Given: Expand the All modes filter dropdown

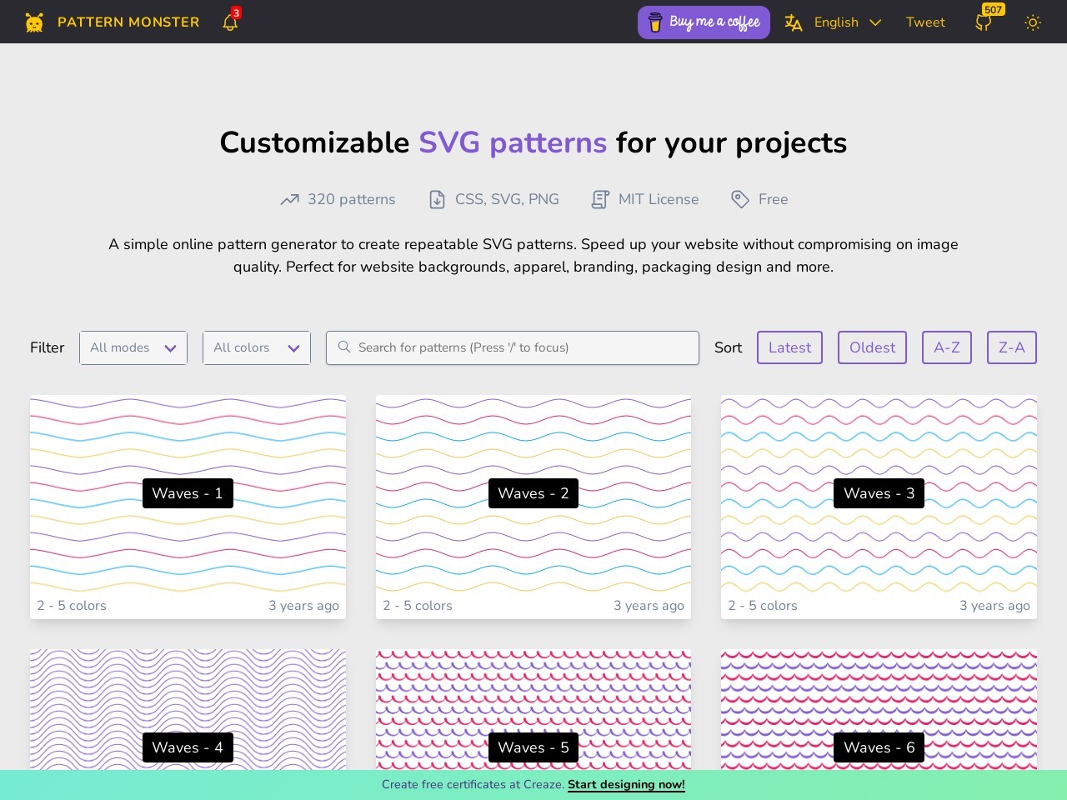Looking at the screenshot, I should (x=133, y=347).
